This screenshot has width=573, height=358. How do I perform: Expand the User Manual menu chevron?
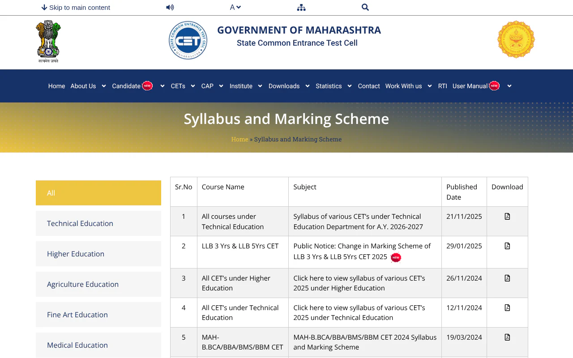pyautogui.click(x=509, y=86)
